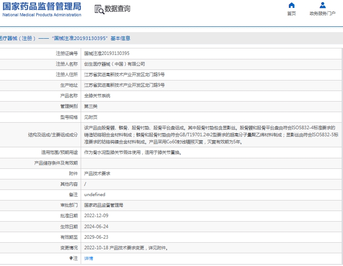Click the 产品储存条件及有效期 label
Screen dimensions: 343x266
[56, 163]
